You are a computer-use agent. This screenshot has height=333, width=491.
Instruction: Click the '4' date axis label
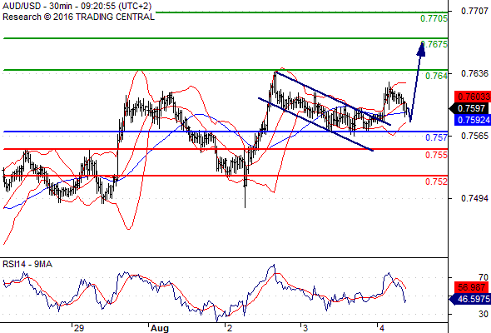click(382, 328)
